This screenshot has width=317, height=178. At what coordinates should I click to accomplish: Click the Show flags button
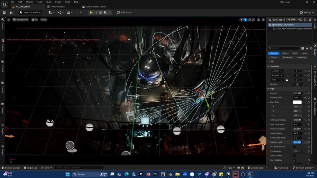tap(44, 19)
